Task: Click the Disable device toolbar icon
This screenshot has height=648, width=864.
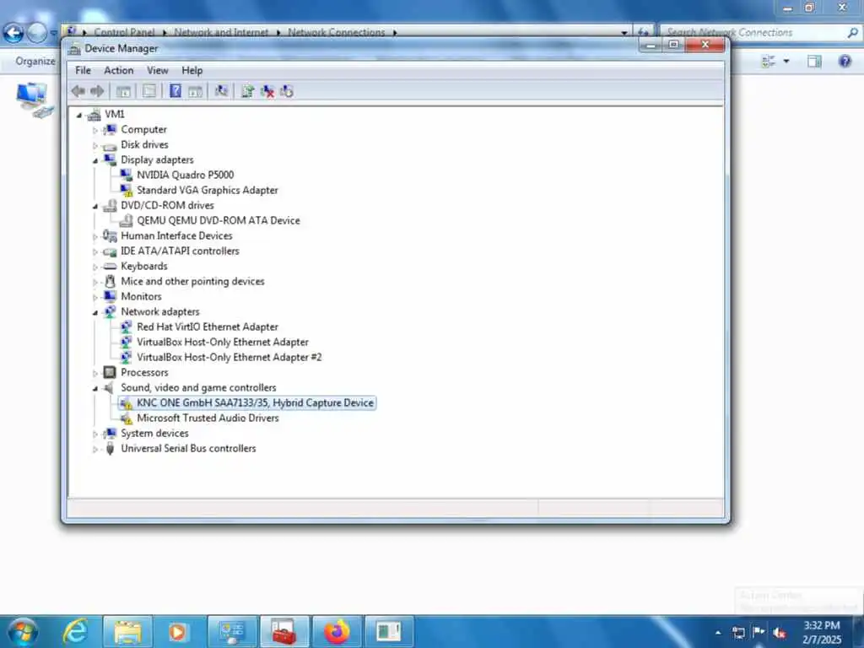Action: (x=287, y=91)
